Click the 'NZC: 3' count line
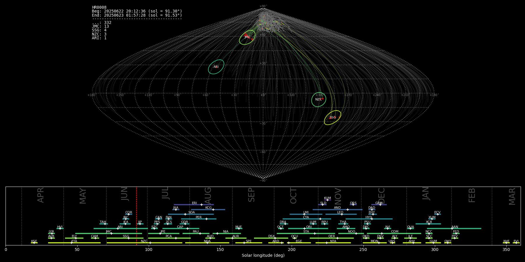Viewport: 525px width, 262px height. tap(99, 34)
